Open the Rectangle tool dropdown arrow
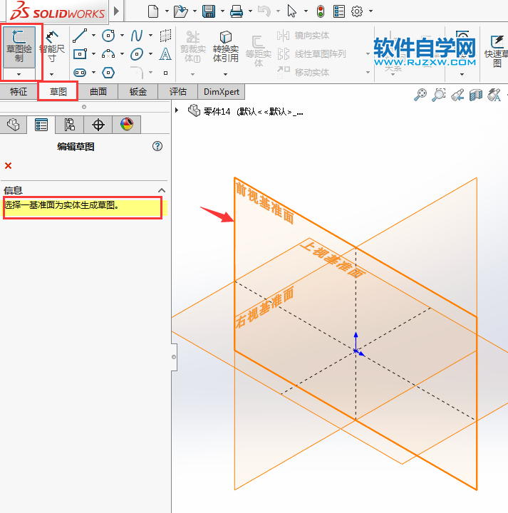The height and width of the screenshot is (513, 508). pyautogui.click(x=93, y=54)
